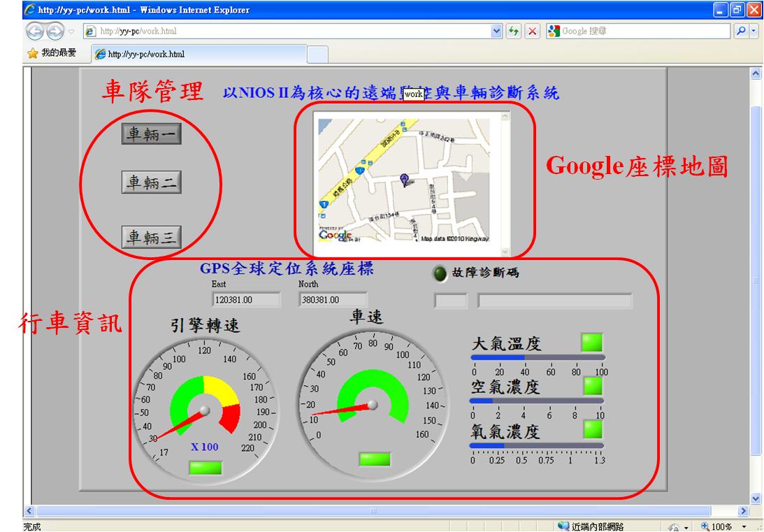Refresh the page with the green arrows icon
Screen dimensions: 764x532
513,31
